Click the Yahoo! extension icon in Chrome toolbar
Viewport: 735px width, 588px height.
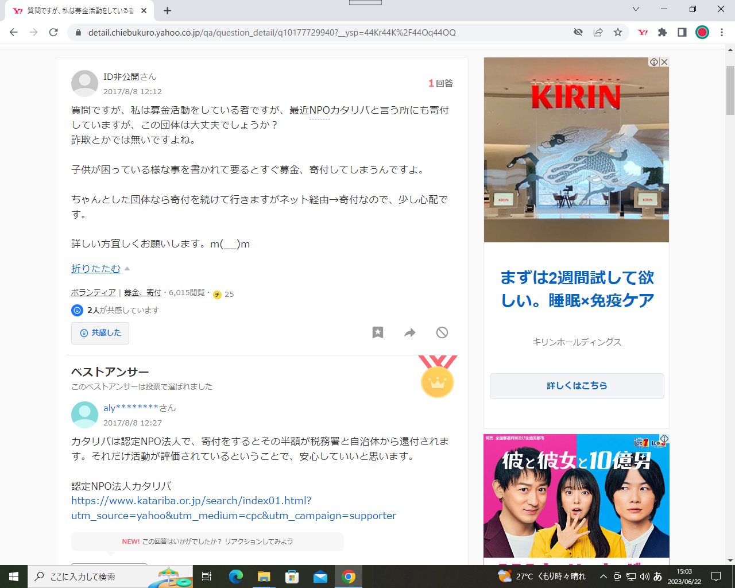point(643,32)
